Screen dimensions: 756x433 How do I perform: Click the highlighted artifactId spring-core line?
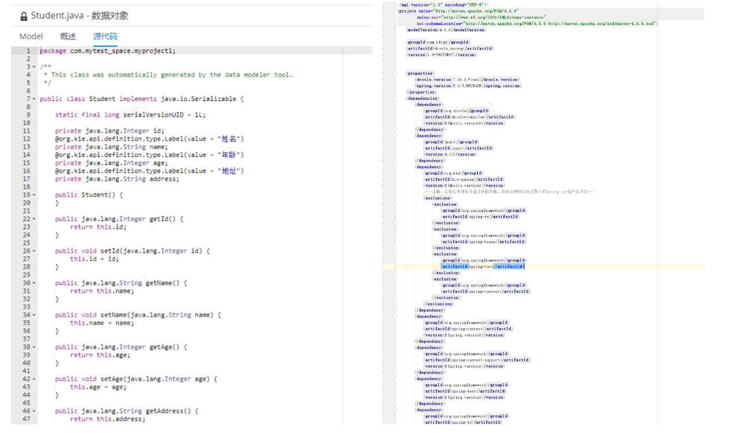(x=483, y=267)
